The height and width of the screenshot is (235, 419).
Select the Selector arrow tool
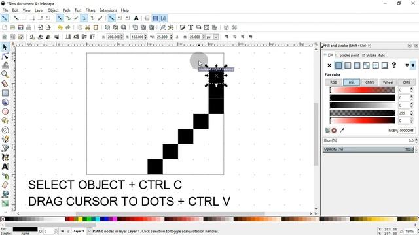pos(5,47)
